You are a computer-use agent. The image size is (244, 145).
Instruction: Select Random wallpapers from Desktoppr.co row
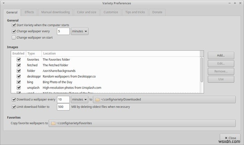point(69,76)
